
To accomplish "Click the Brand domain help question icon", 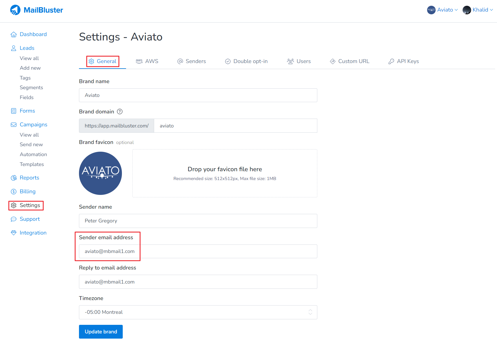I will pos(120,111).
